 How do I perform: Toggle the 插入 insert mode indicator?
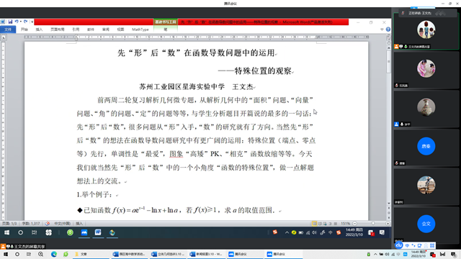[79, 224]
